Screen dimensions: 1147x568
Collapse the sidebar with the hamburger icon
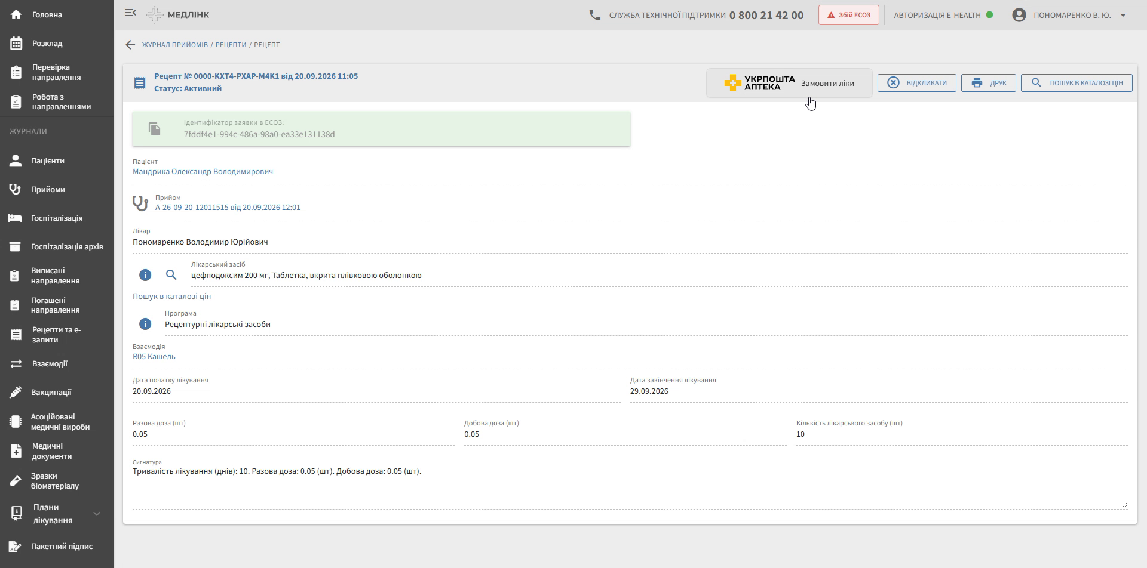coord(130,13)
